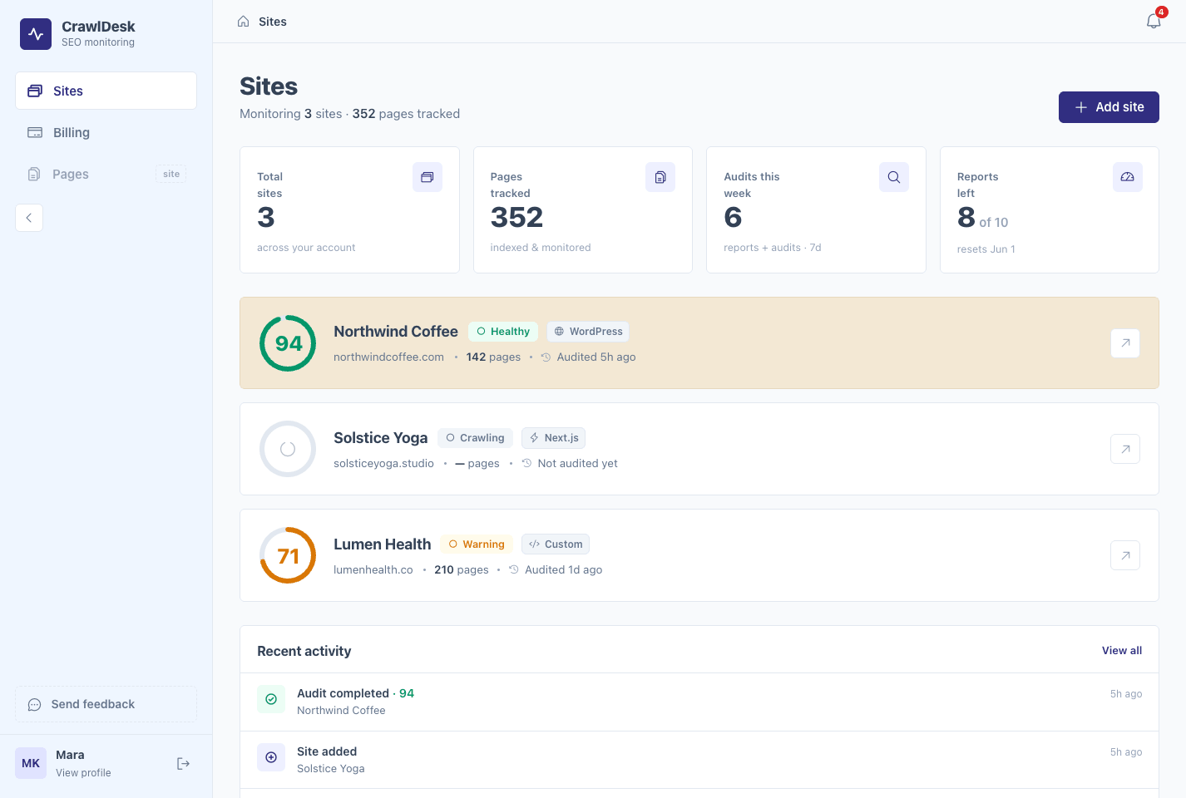The image size is (1186, 798).
Task: Click the Audits this week search icon
Action: [x=894, y=177]
